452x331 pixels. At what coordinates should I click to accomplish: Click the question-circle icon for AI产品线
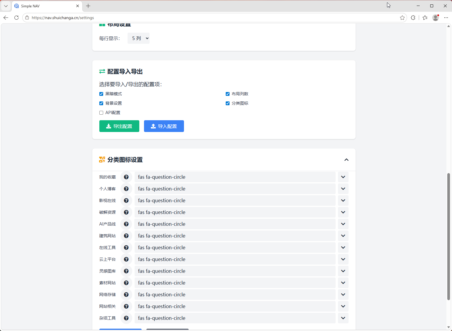click(x=126, y=224)
